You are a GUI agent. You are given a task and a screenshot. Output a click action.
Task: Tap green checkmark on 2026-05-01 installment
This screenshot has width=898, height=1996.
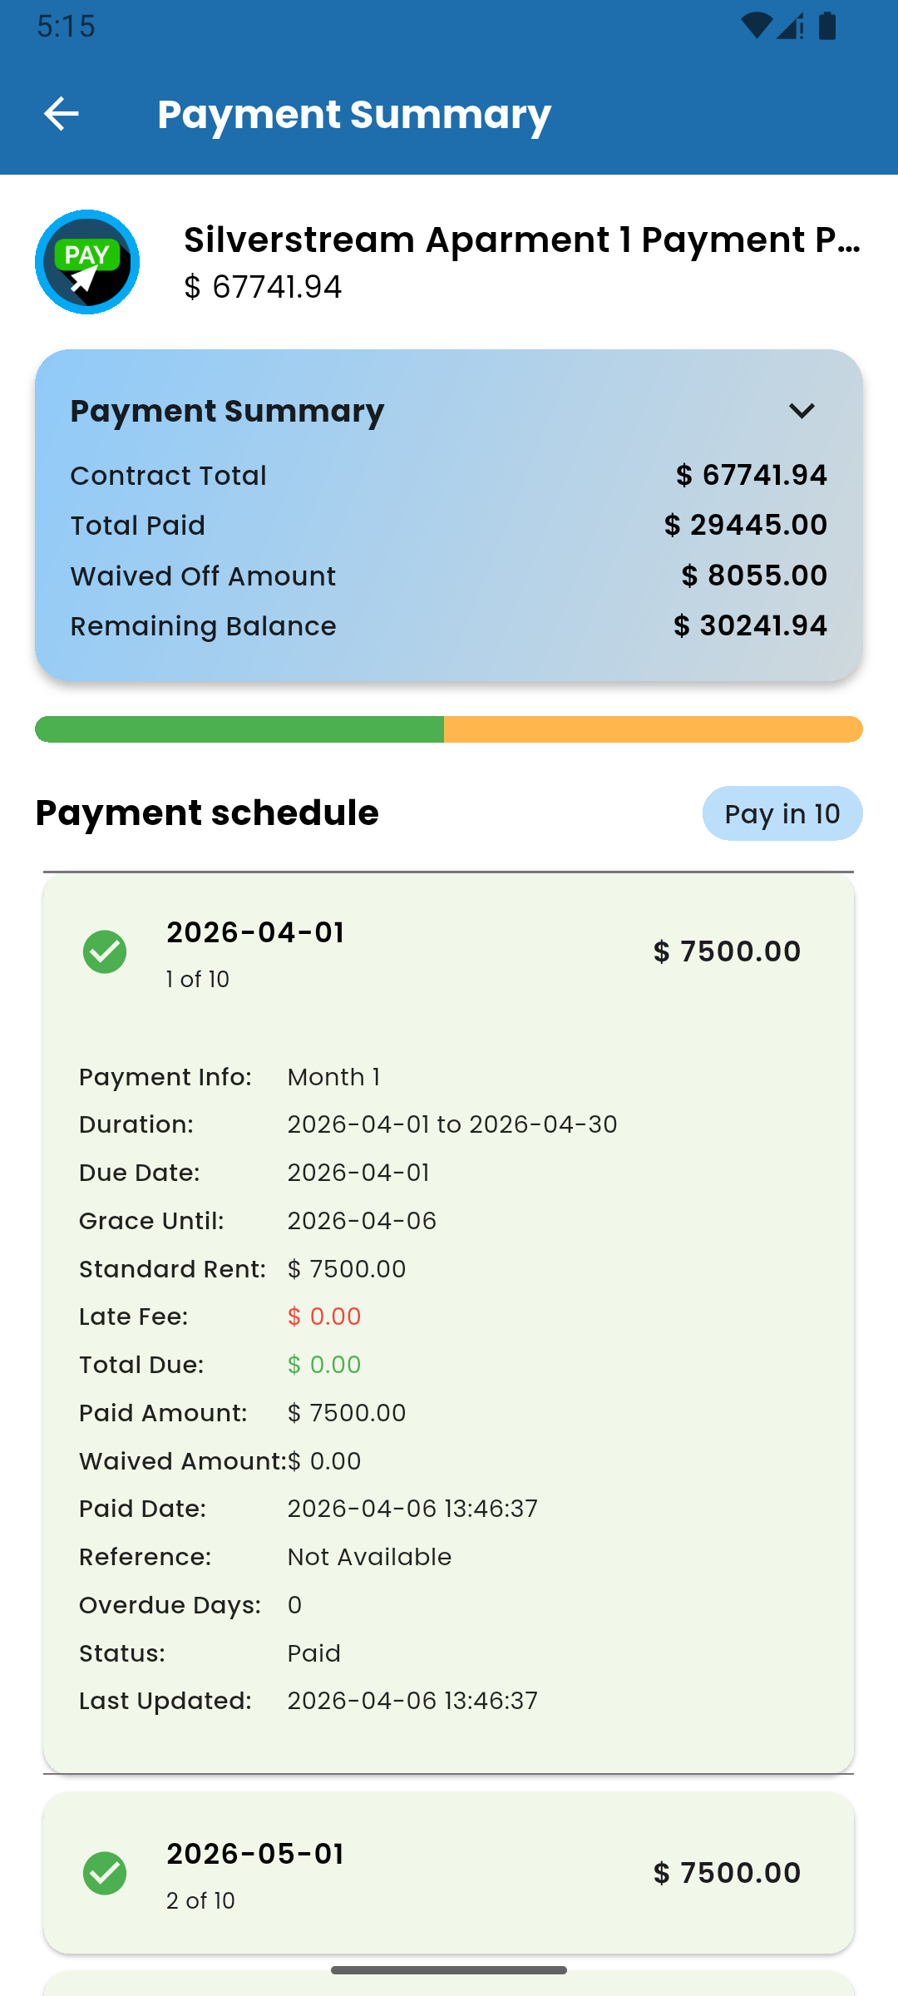pyautogui.click(x=105, y=1873)
